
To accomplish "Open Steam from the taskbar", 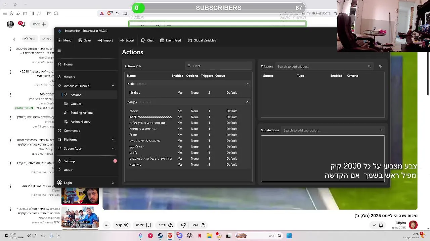I will 160,236.
